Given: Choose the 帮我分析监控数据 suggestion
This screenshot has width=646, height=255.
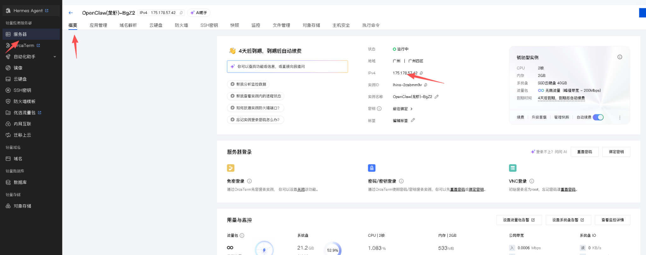Looking at the screenshot, I should click(248, 84).
